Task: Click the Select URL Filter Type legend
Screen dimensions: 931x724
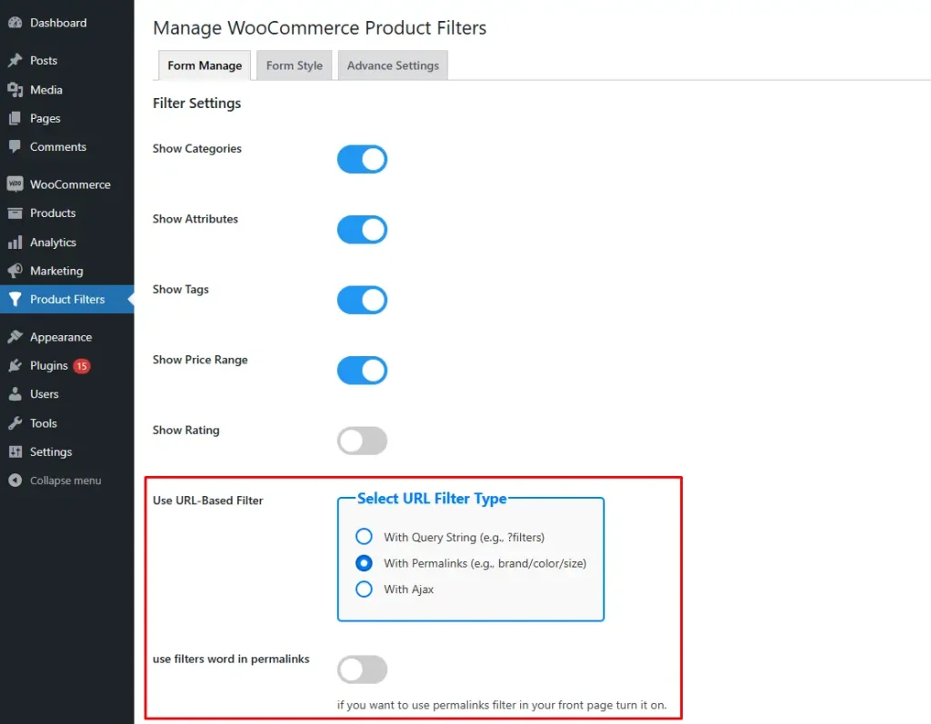Action: [432, 499]
